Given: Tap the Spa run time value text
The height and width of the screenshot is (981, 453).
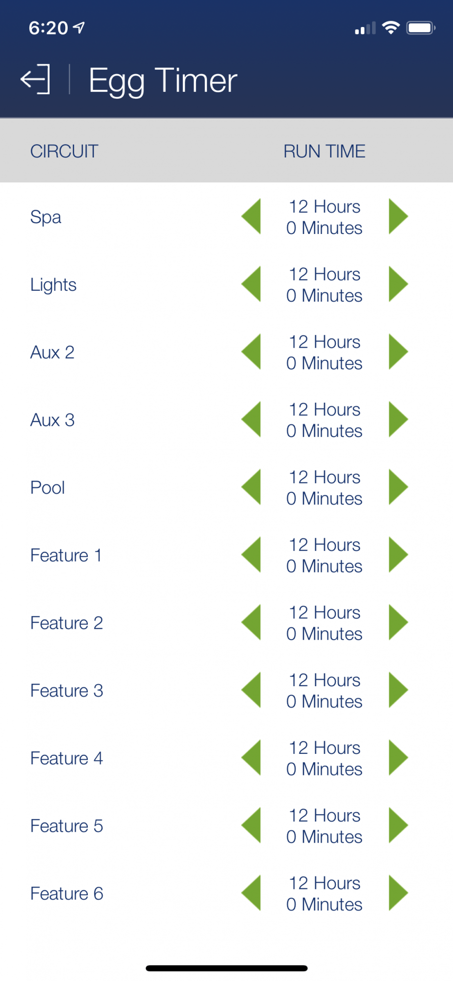Looking at the screenshot, I should coord(325,217).
